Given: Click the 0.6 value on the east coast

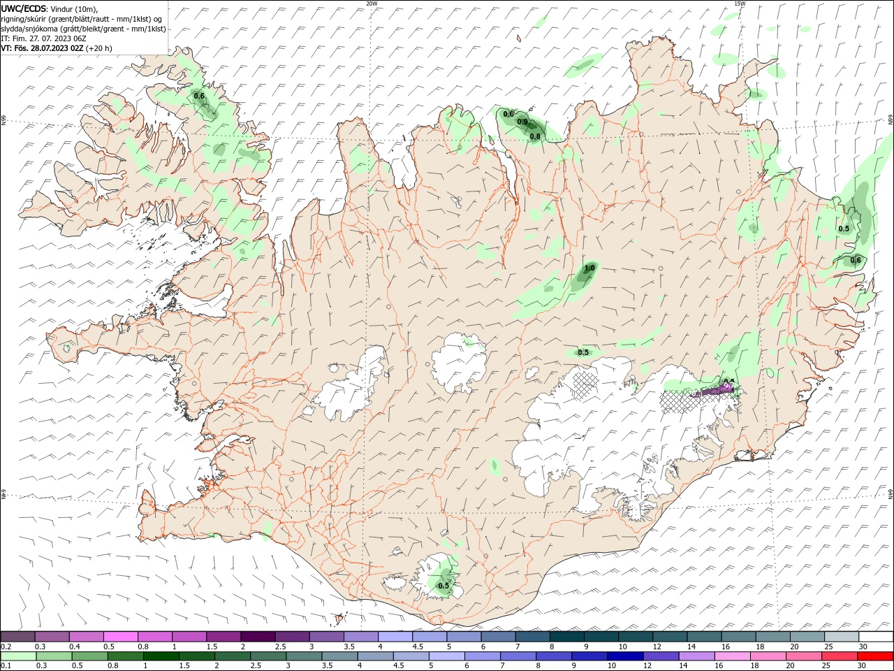Looking at the screenshot, I should (x=856, y=260).
